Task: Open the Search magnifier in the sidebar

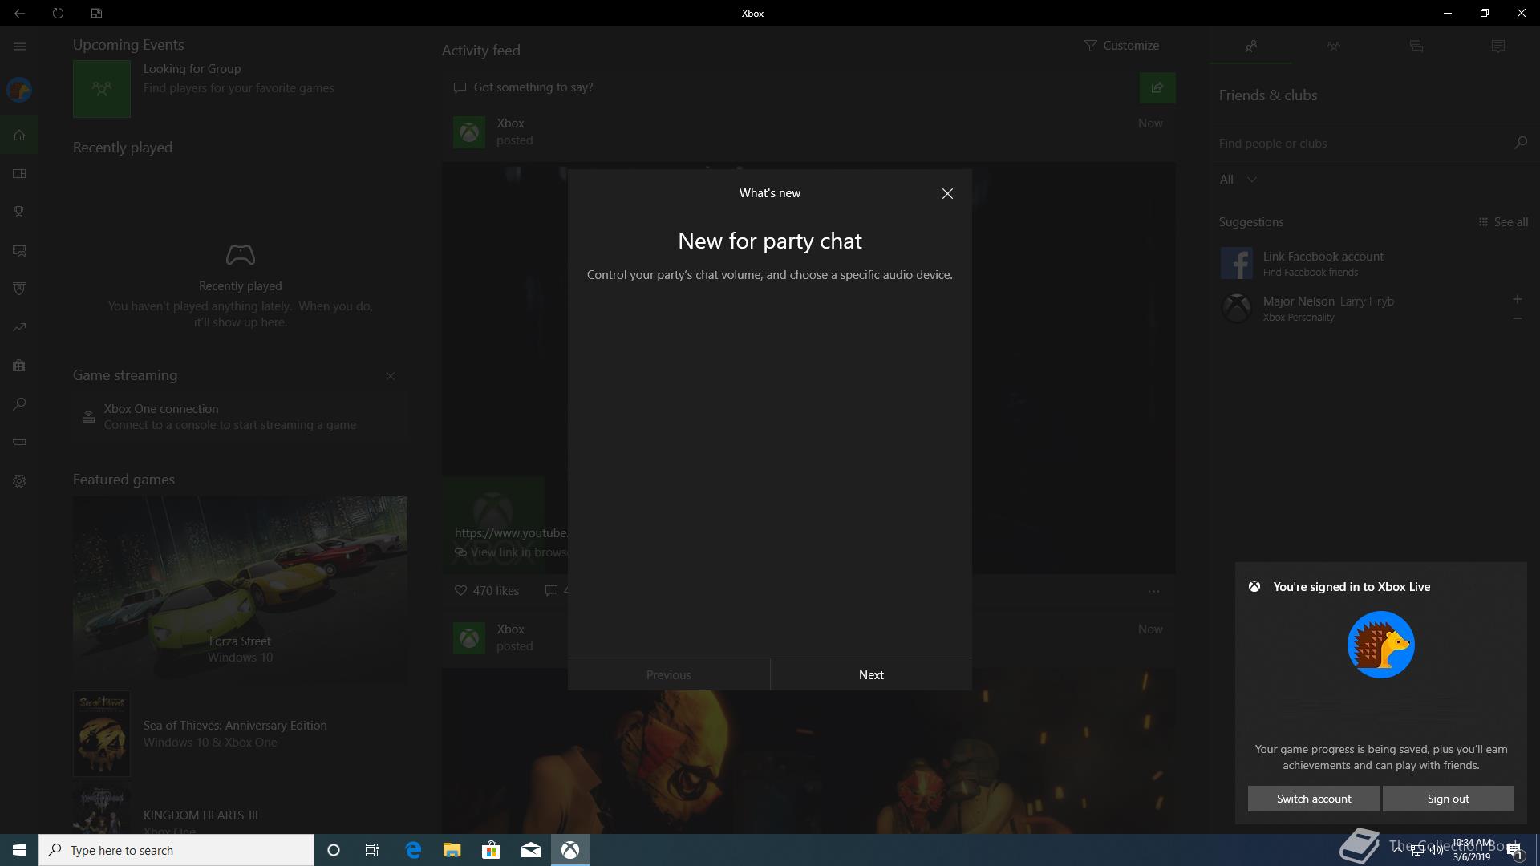Action: pyautogui.click(x=19, y=404)
